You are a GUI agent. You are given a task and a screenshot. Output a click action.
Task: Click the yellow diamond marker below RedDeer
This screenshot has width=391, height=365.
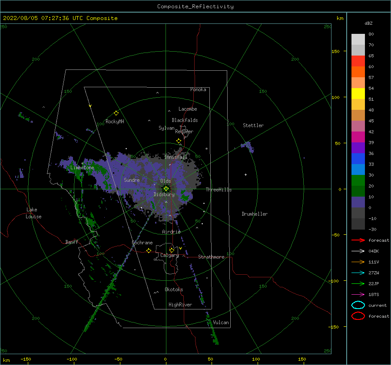pyautogui.click(x=179, y=141)
